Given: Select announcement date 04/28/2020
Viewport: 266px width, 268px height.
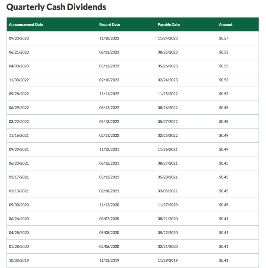Looking at the screenshot, I should 19,233.
